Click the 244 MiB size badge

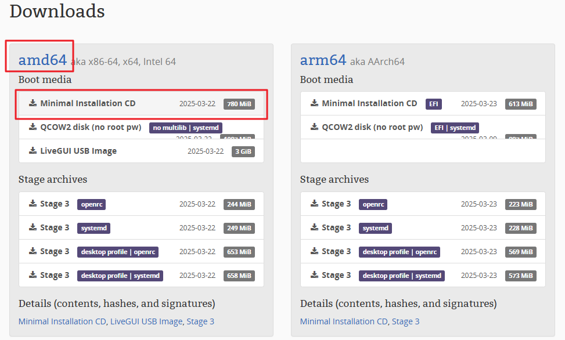point(239,204)
